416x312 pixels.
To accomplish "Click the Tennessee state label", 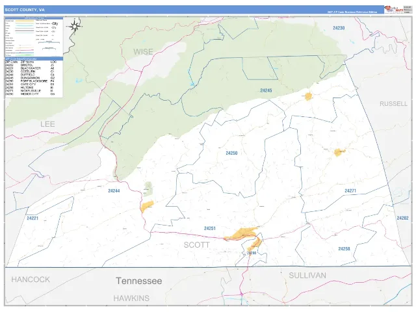I will point(138,281).
